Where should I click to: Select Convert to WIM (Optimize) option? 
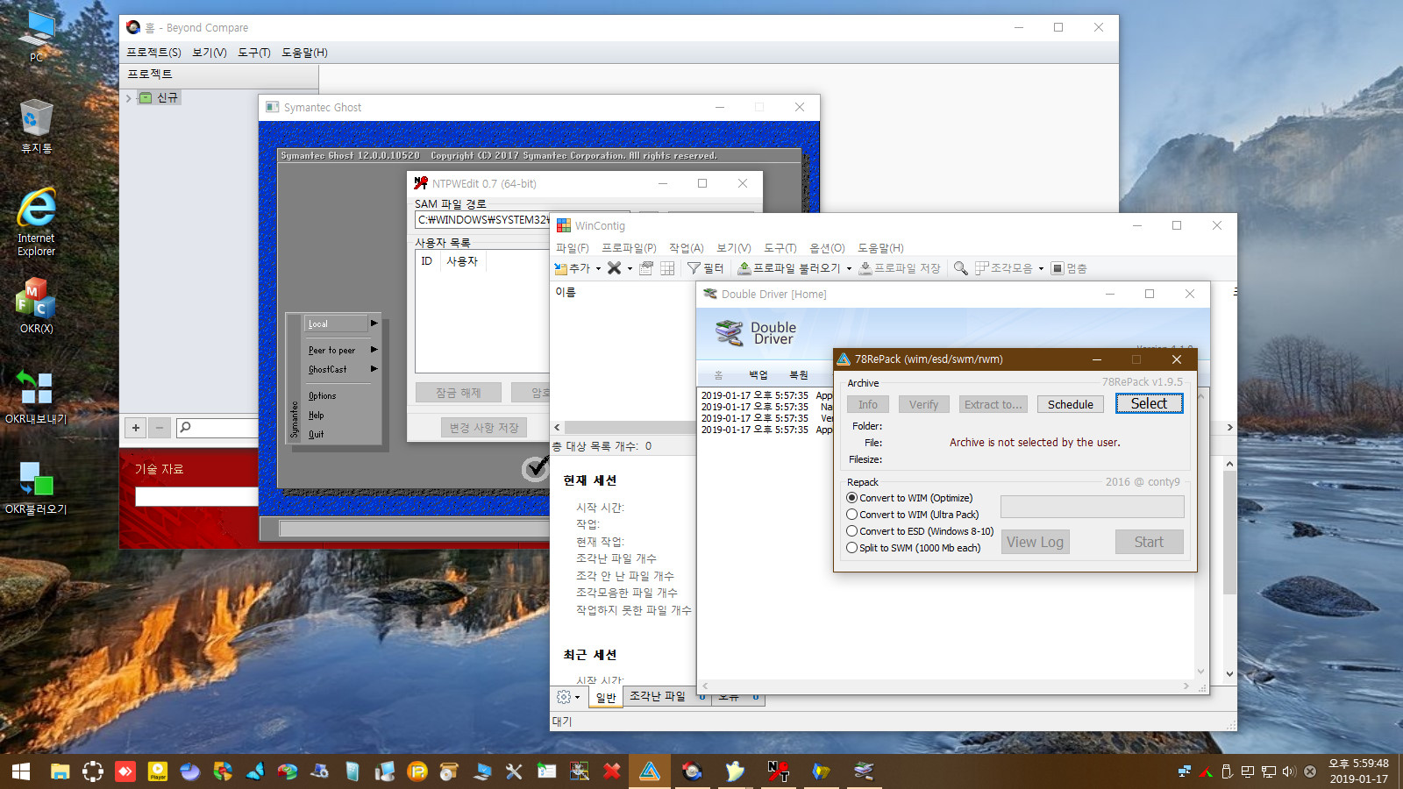[909, 498]
